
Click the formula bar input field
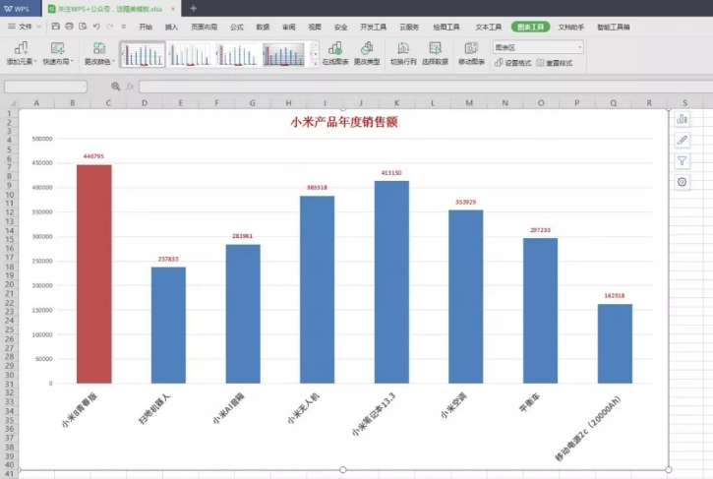(x=426, y=86)
